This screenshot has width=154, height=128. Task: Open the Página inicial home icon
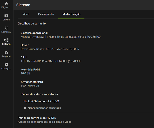(6, 4)
